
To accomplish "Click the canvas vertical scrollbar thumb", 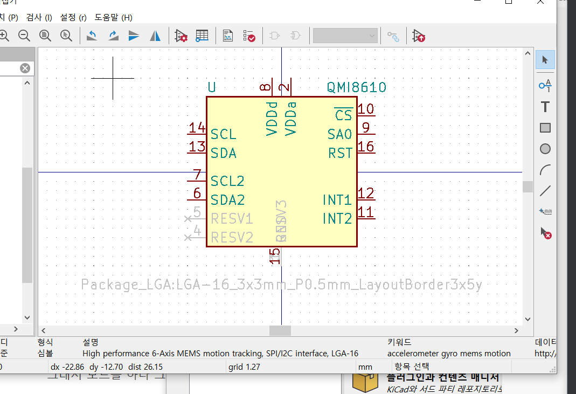I will (x=528, y=186).
